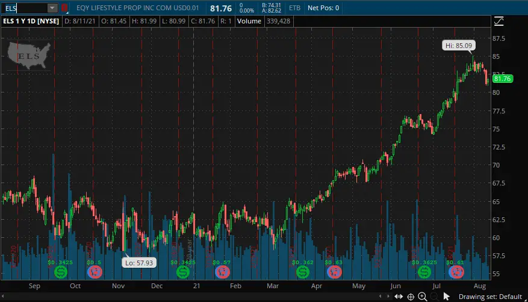Click the dimmed zoom out magnifier icon

(435, 296)
